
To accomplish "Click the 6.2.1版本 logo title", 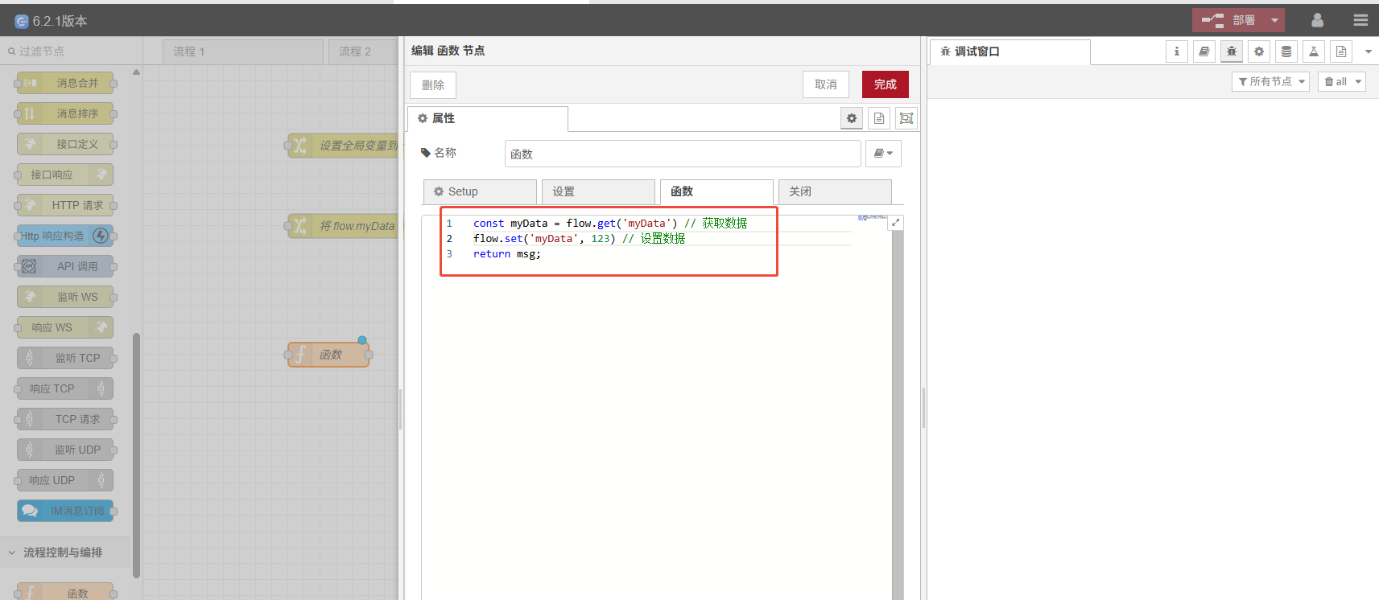I will pyautogui.click(x=51, y=21).
